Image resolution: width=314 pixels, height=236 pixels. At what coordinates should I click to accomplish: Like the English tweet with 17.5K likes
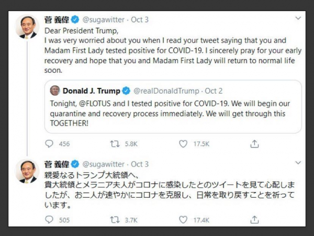click(x=183, y=143)
